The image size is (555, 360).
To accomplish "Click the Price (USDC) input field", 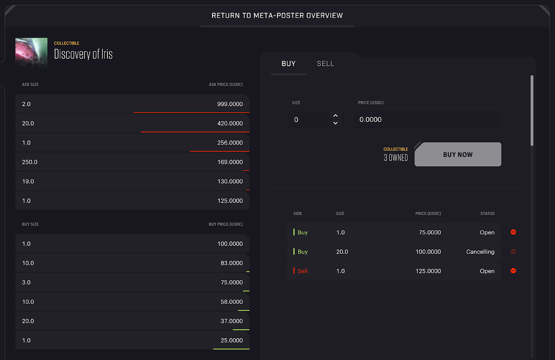I will (x=427, y=119).
